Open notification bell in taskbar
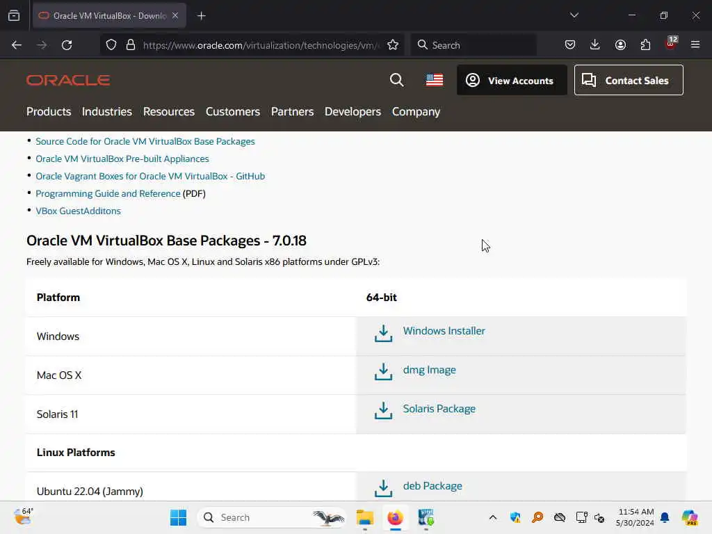Image resolution: width=712 pixels, height=534 pixels. click(x=665, y=517)
